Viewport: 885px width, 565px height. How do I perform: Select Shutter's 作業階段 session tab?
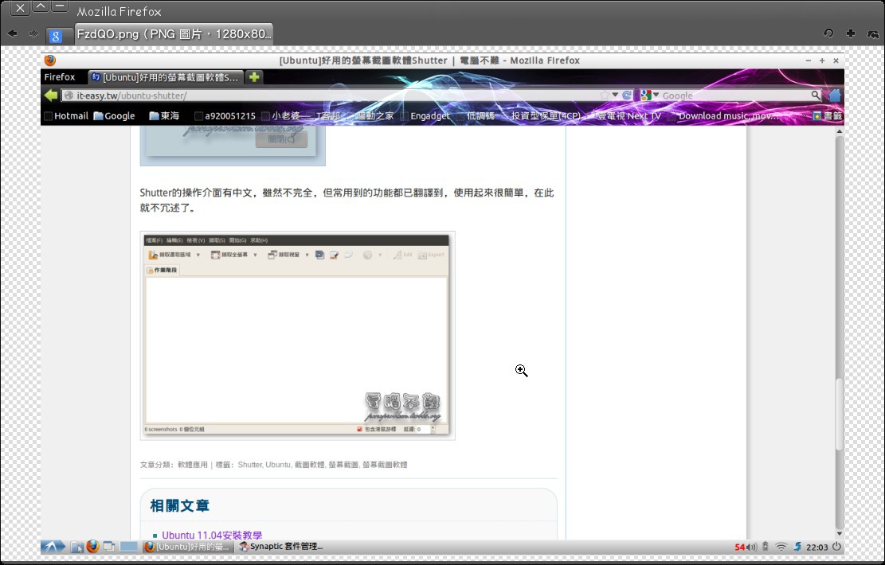pos(162,270)
